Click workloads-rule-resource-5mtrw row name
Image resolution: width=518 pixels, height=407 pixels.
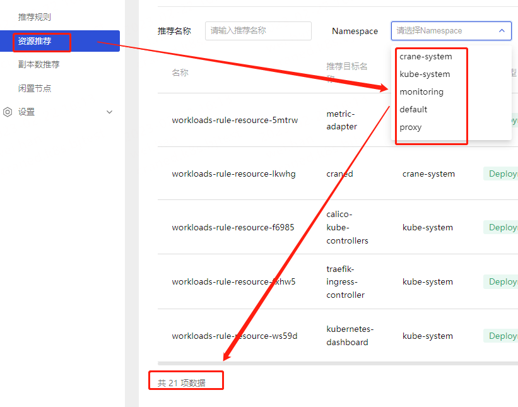point(235,121)
